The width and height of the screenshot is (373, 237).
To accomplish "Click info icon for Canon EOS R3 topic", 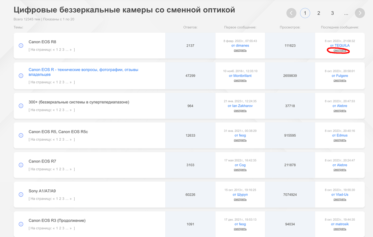I will click(x=21, y=224).
